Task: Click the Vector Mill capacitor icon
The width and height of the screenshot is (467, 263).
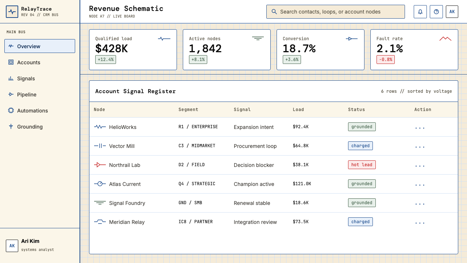Action: click(x=100, y=146)
